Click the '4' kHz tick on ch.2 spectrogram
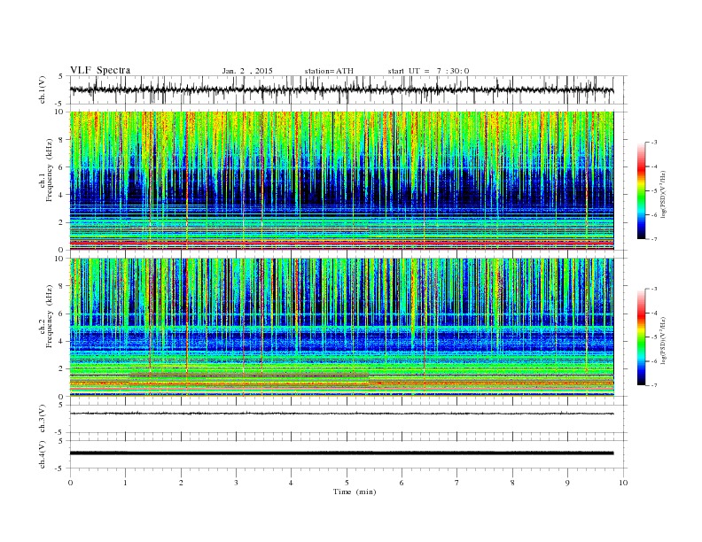Viewport: 702px width, 542px height. [x=62, y=341]
